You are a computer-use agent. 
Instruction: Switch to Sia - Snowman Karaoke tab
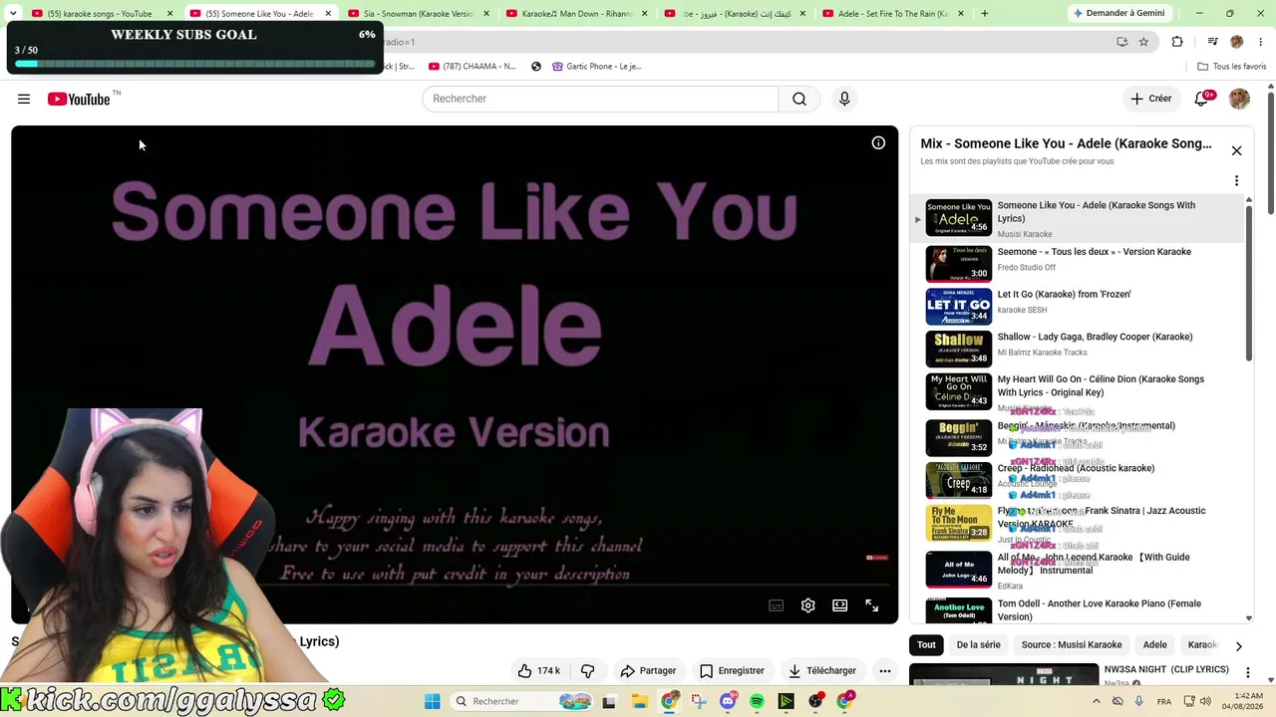(416, 14)
